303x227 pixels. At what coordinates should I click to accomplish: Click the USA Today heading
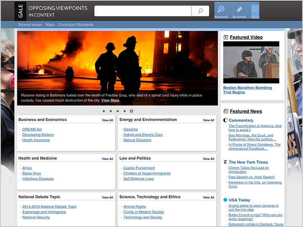click(x=239, y=200)
